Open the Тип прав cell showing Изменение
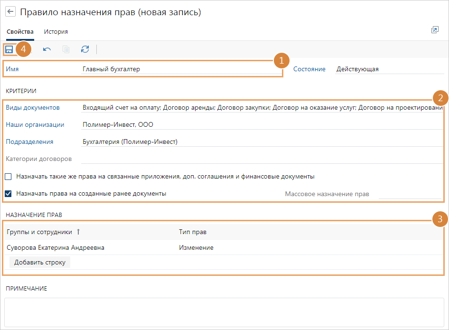Screen dimensions: 449x330 click(x=196, y=247)
